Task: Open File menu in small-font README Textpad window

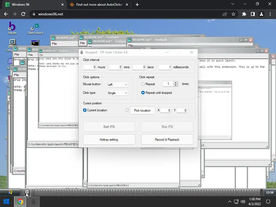Action: pyautogui.click(x=41, y=55)
